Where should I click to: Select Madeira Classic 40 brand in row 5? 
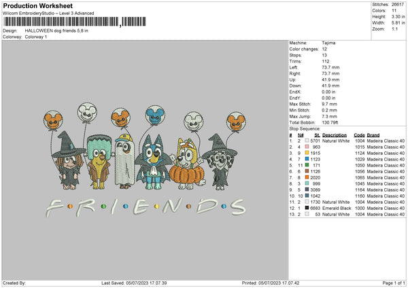pos(386,165)
